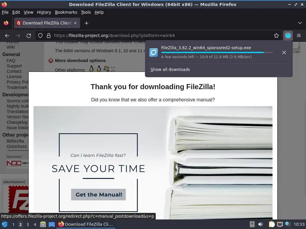Go back to the previous page
This screenshot has width=306, height=229.
[7, 35]
